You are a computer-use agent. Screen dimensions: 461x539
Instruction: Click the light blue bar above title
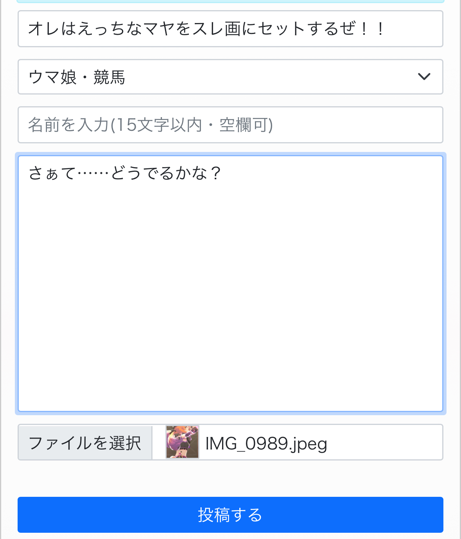[230, 1]
